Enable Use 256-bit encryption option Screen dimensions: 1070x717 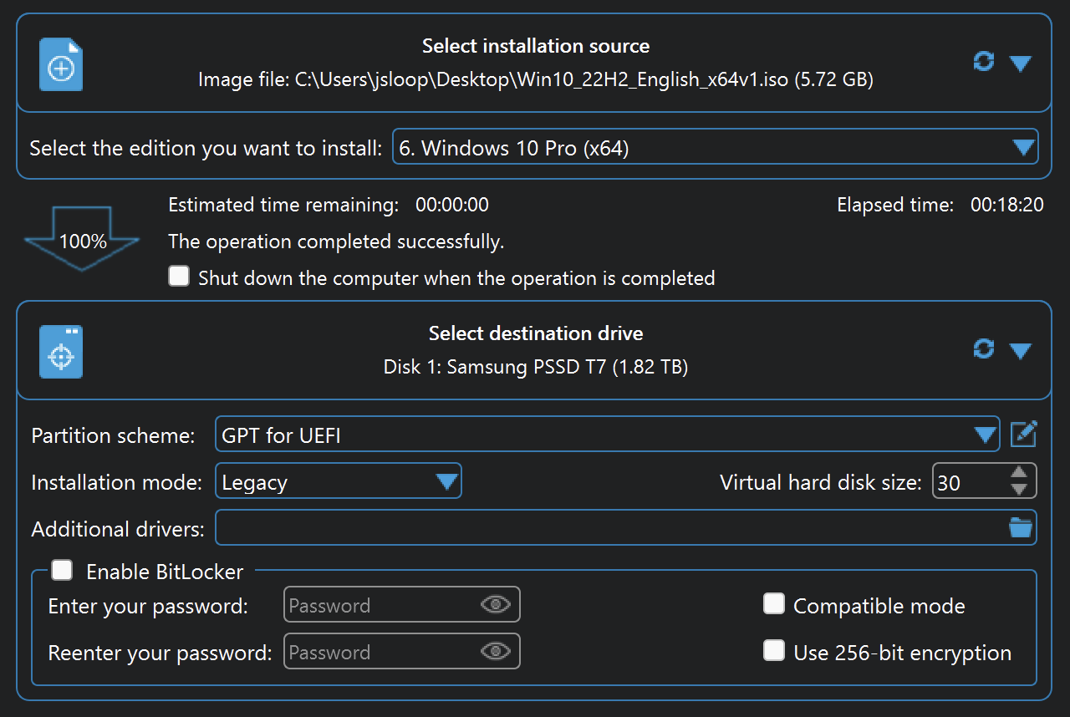(x=774, y=651)
